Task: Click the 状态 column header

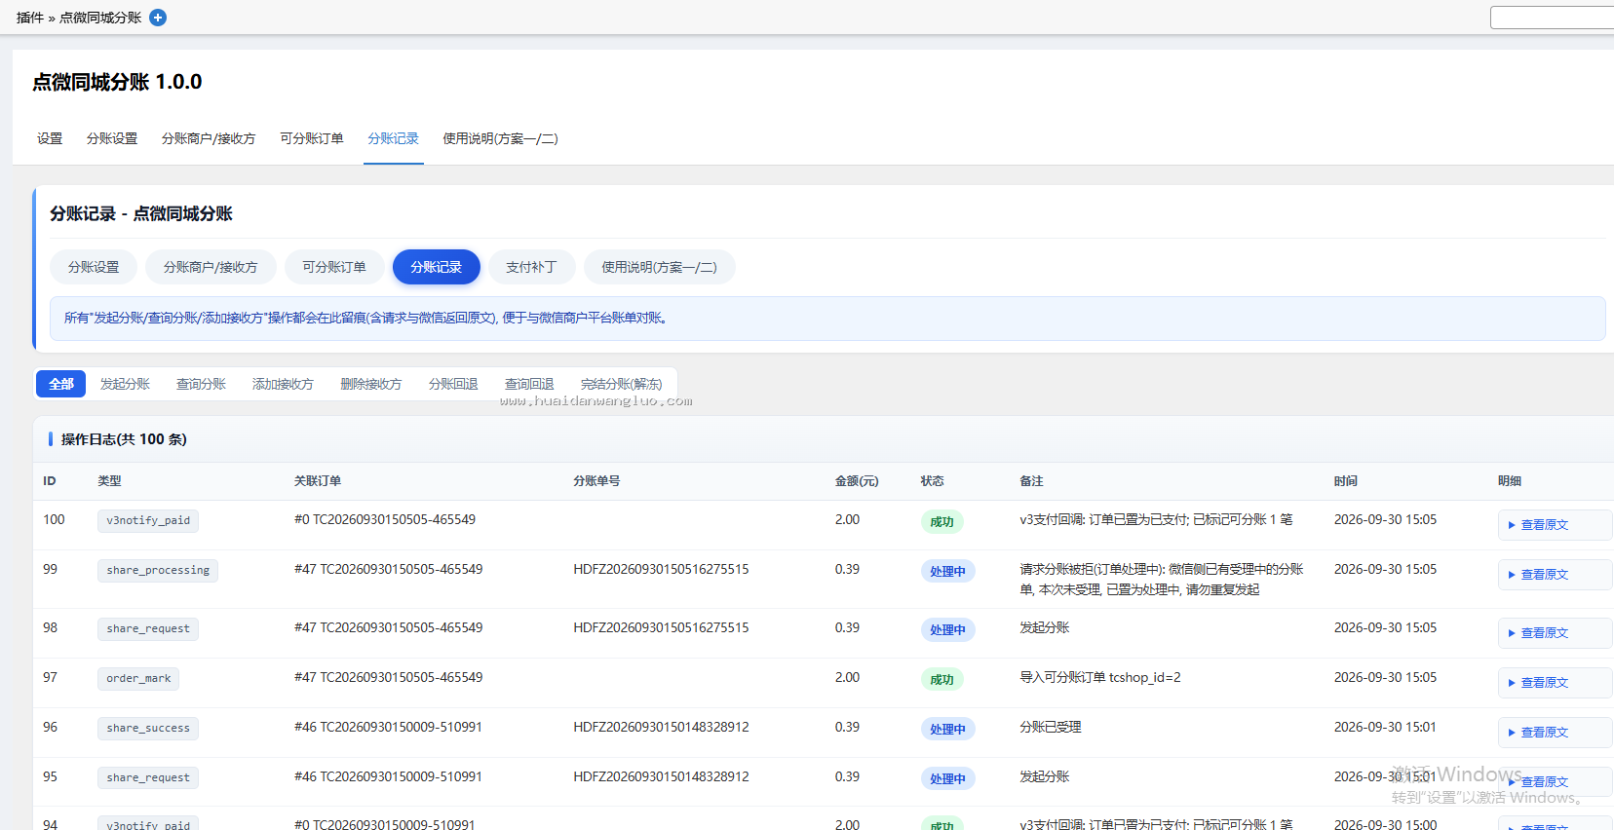Action: [933, 481]
